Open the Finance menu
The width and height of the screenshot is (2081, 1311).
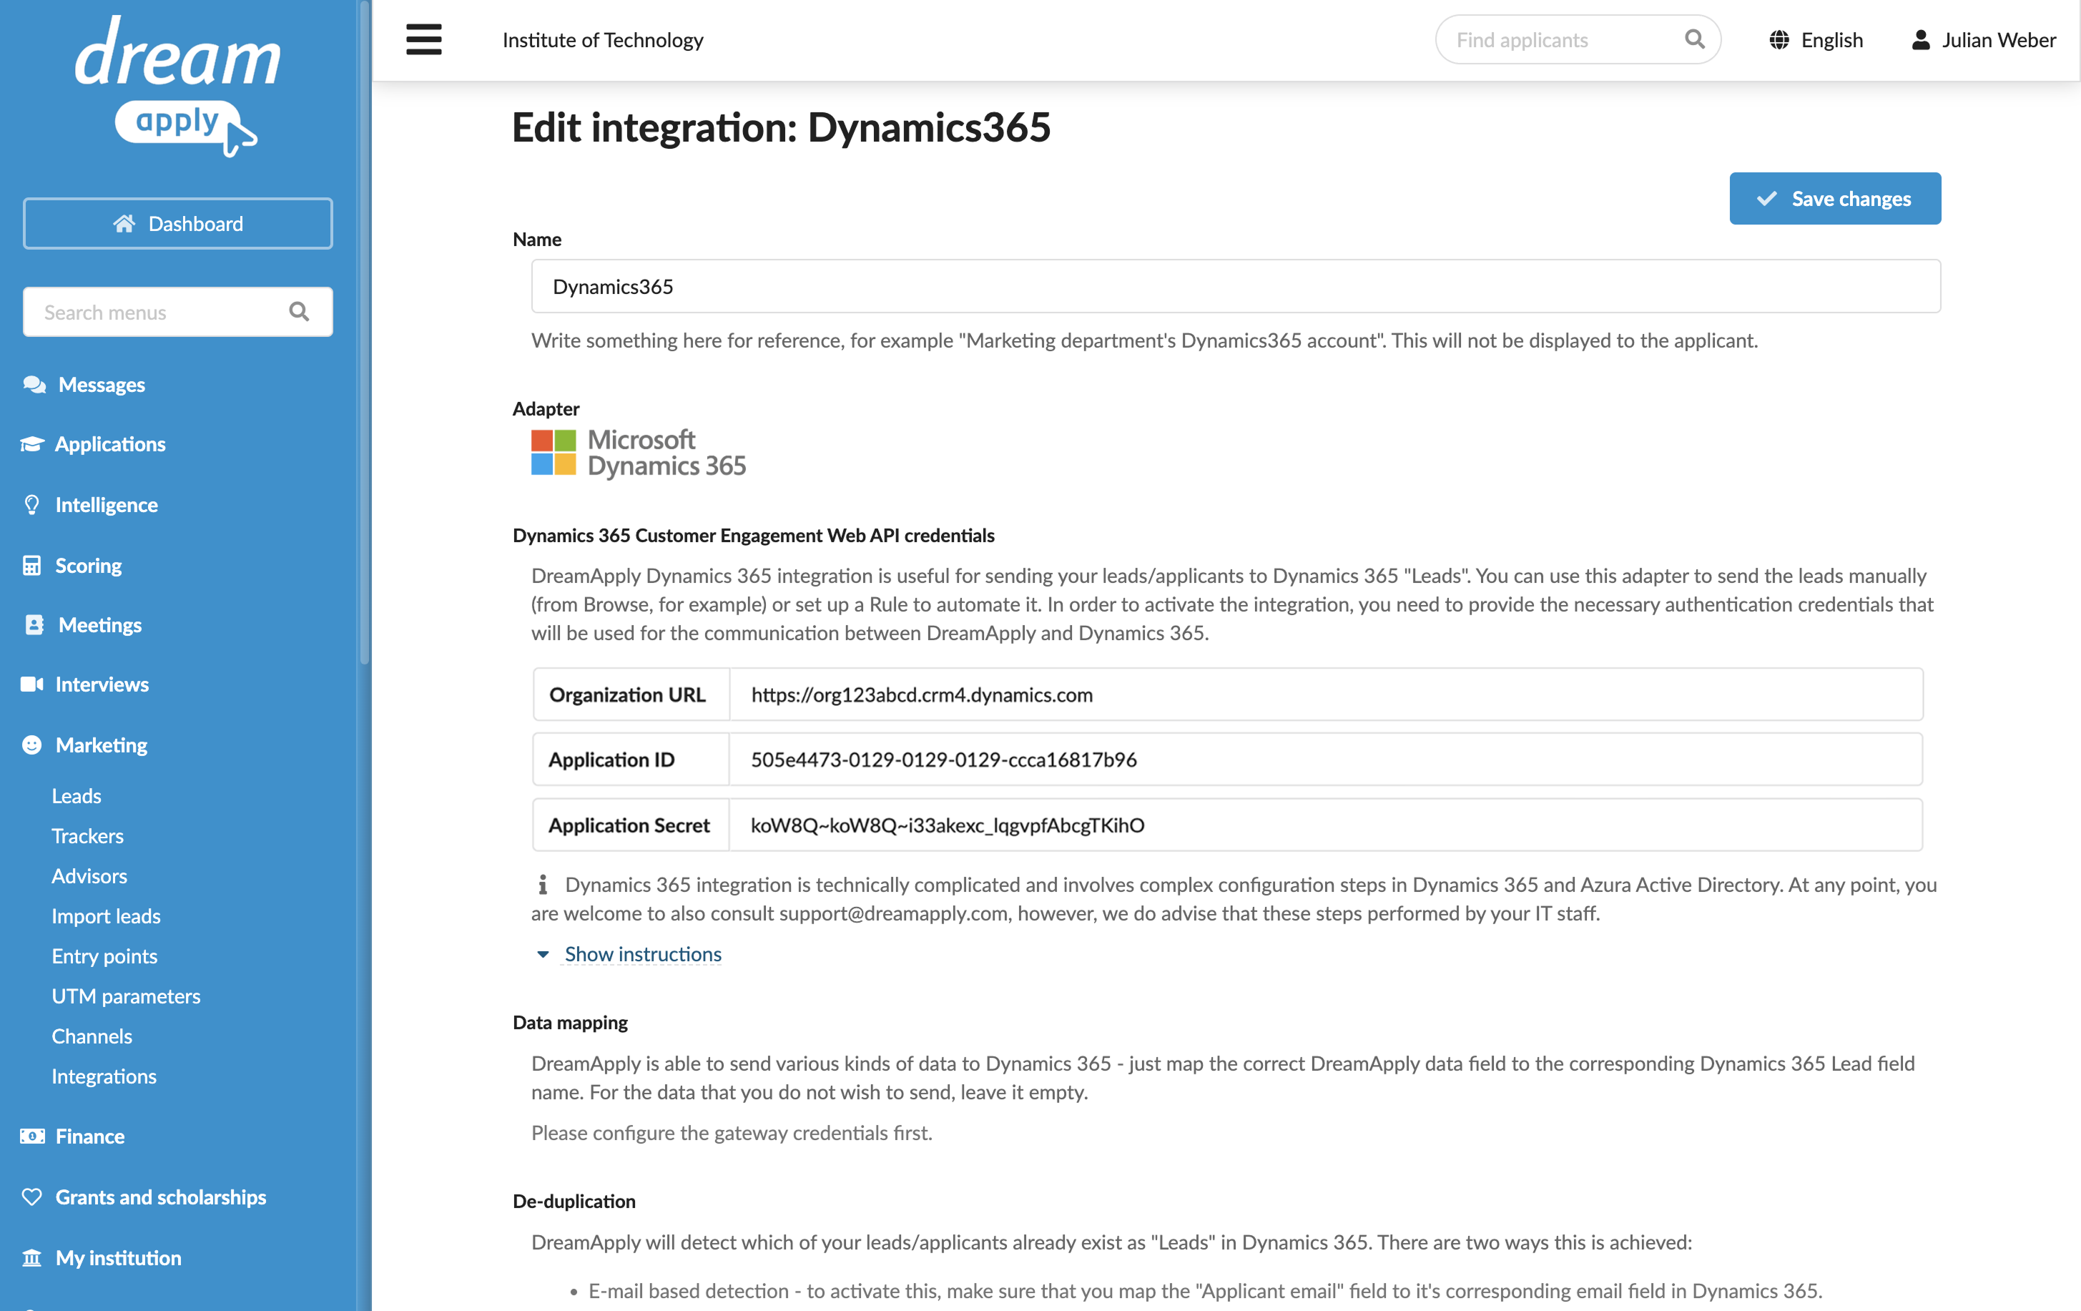[x=90, y=1136]
